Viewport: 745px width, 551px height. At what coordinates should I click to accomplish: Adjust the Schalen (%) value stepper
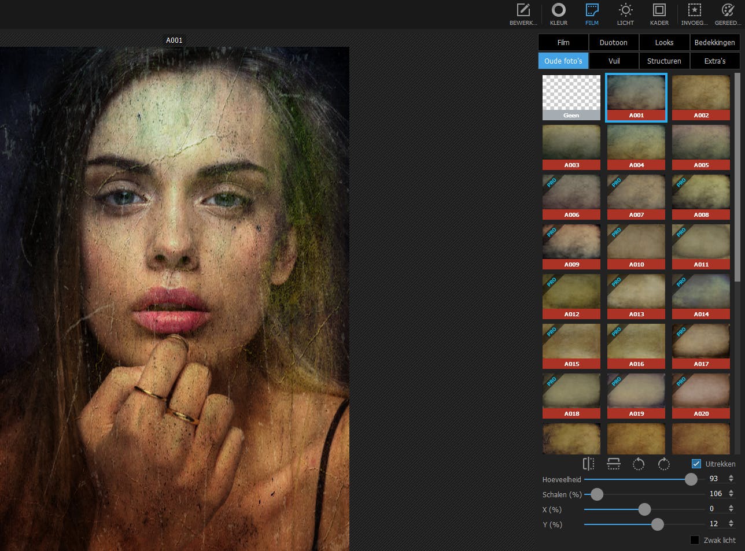[x=731, y=494]
